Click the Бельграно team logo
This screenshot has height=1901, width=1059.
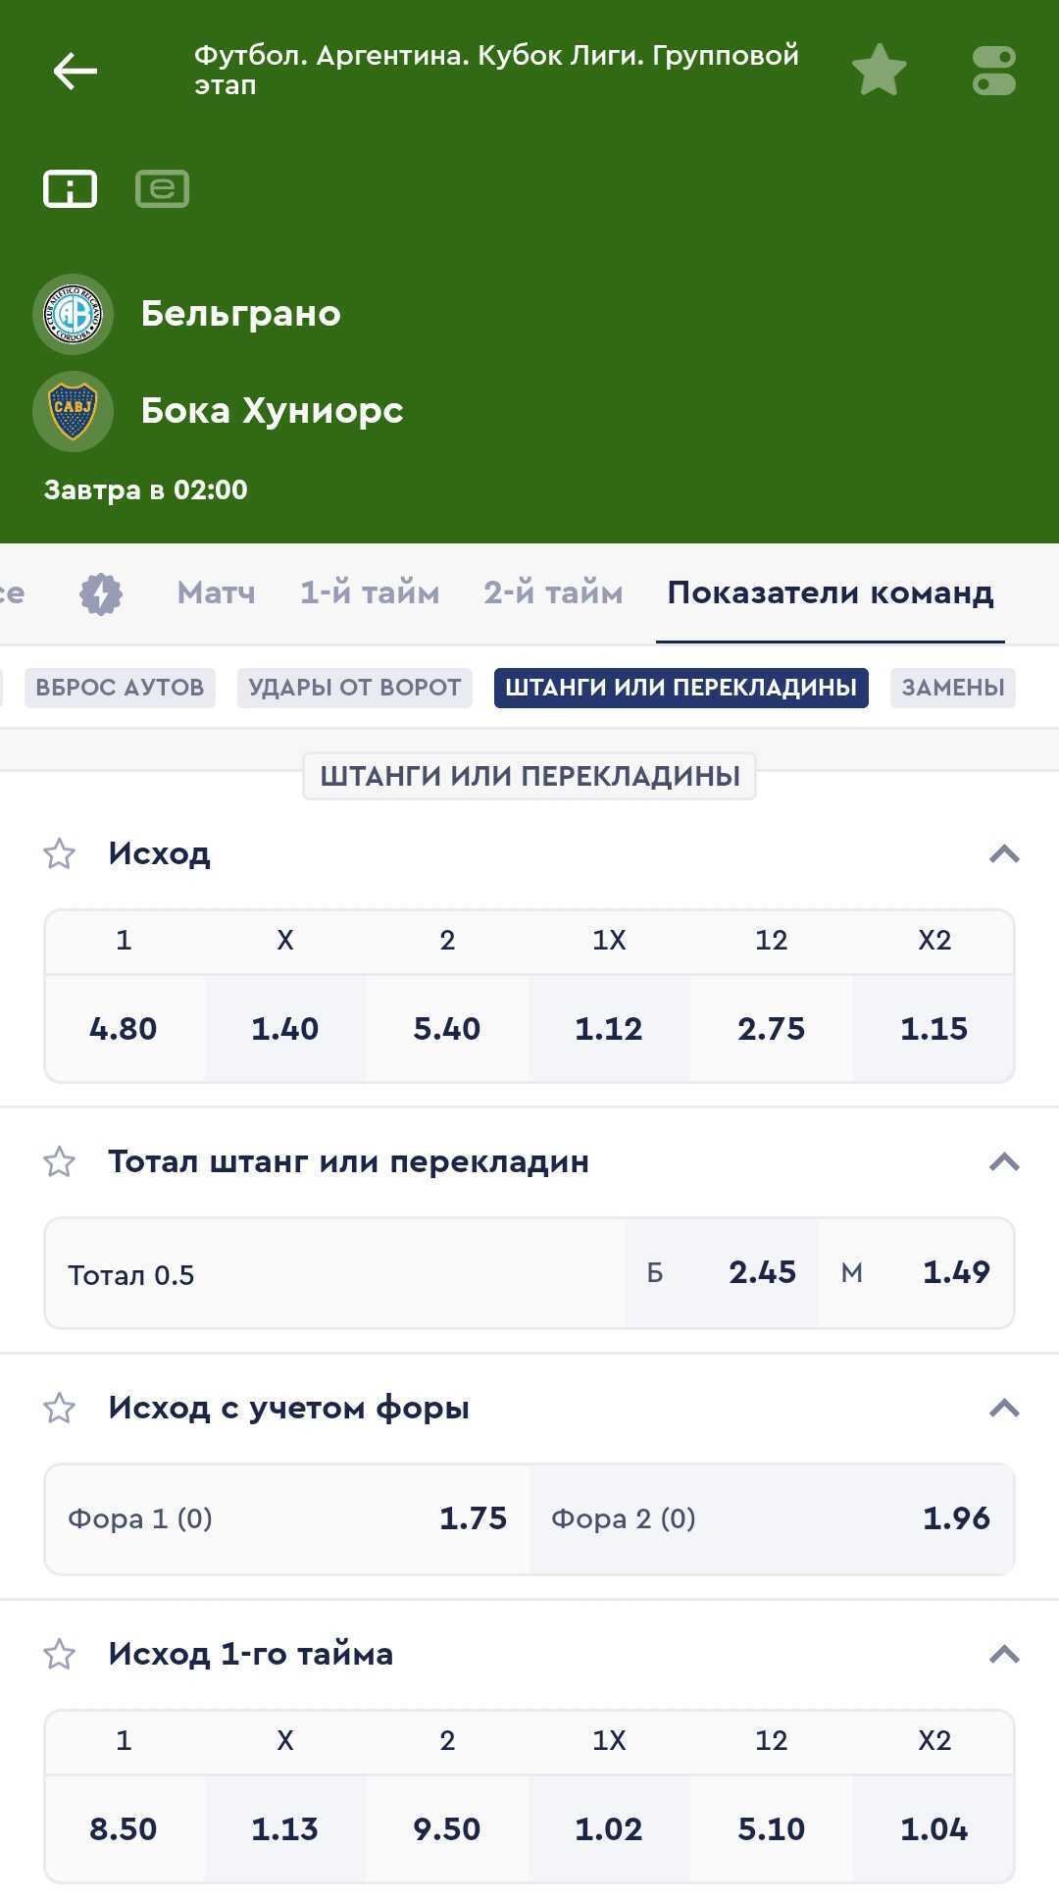pyautogui.click(x=74, y=314)
